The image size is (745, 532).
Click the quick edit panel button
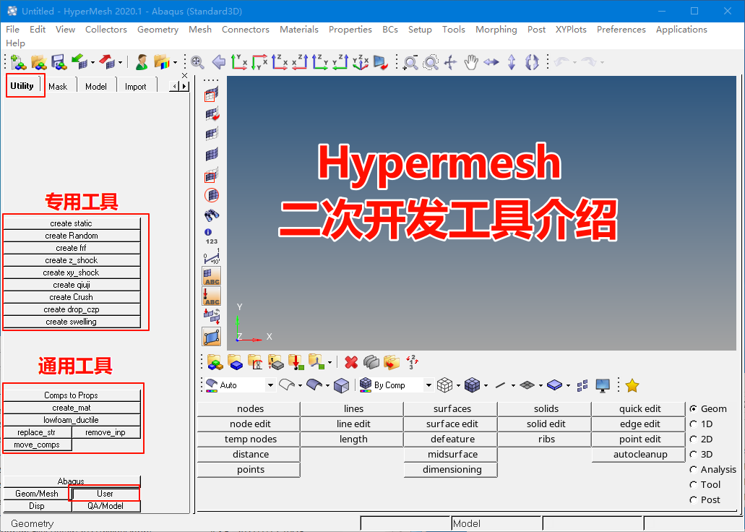pos(640,409)
